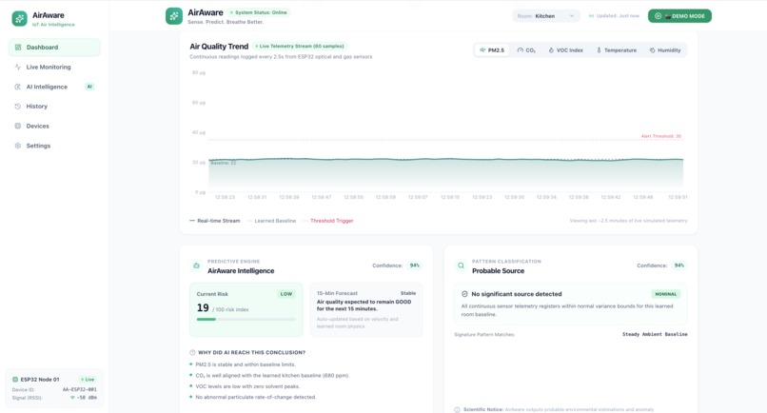This screenshot has width=767, height=413.
Task: Click the System Status Online badge
Action: [259, 12]
